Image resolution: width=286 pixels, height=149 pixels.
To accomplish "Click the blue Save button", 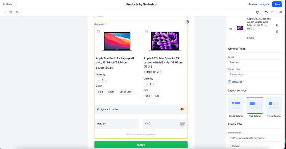I will pyautogui.click(x=277, y=4).
